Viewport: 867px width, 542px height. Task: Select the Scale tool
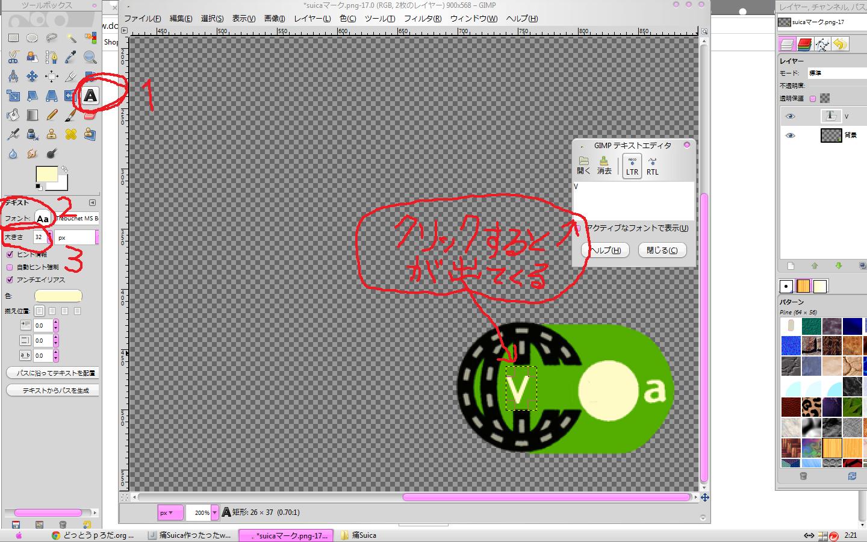pos(13,96)
